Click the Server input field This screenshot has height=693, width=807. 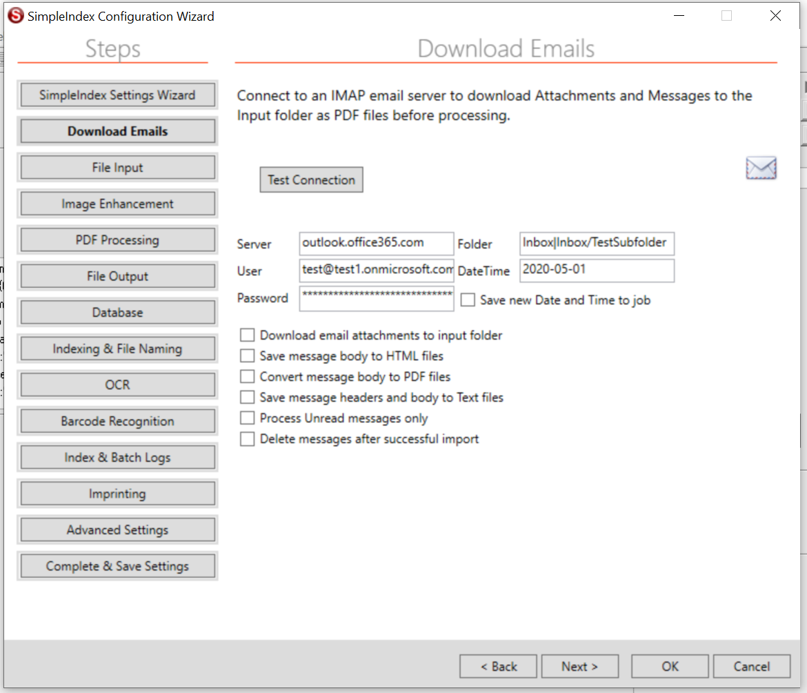(376, 243)
